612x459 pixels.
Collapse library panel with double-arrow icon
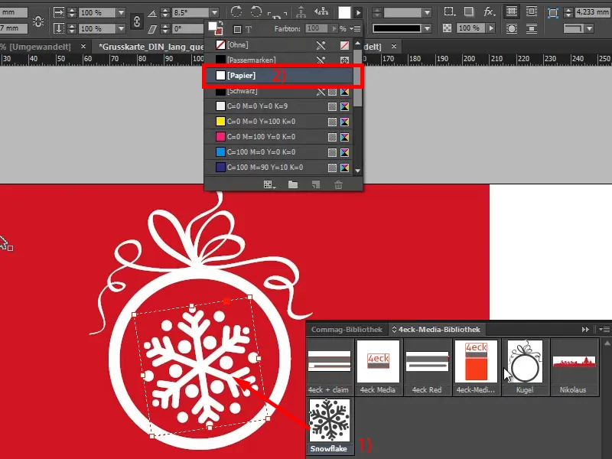point(585,330)
